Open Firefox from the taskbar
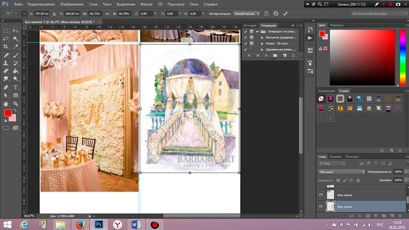The height and width of the screenshot is (230, 409). point(80,224)
